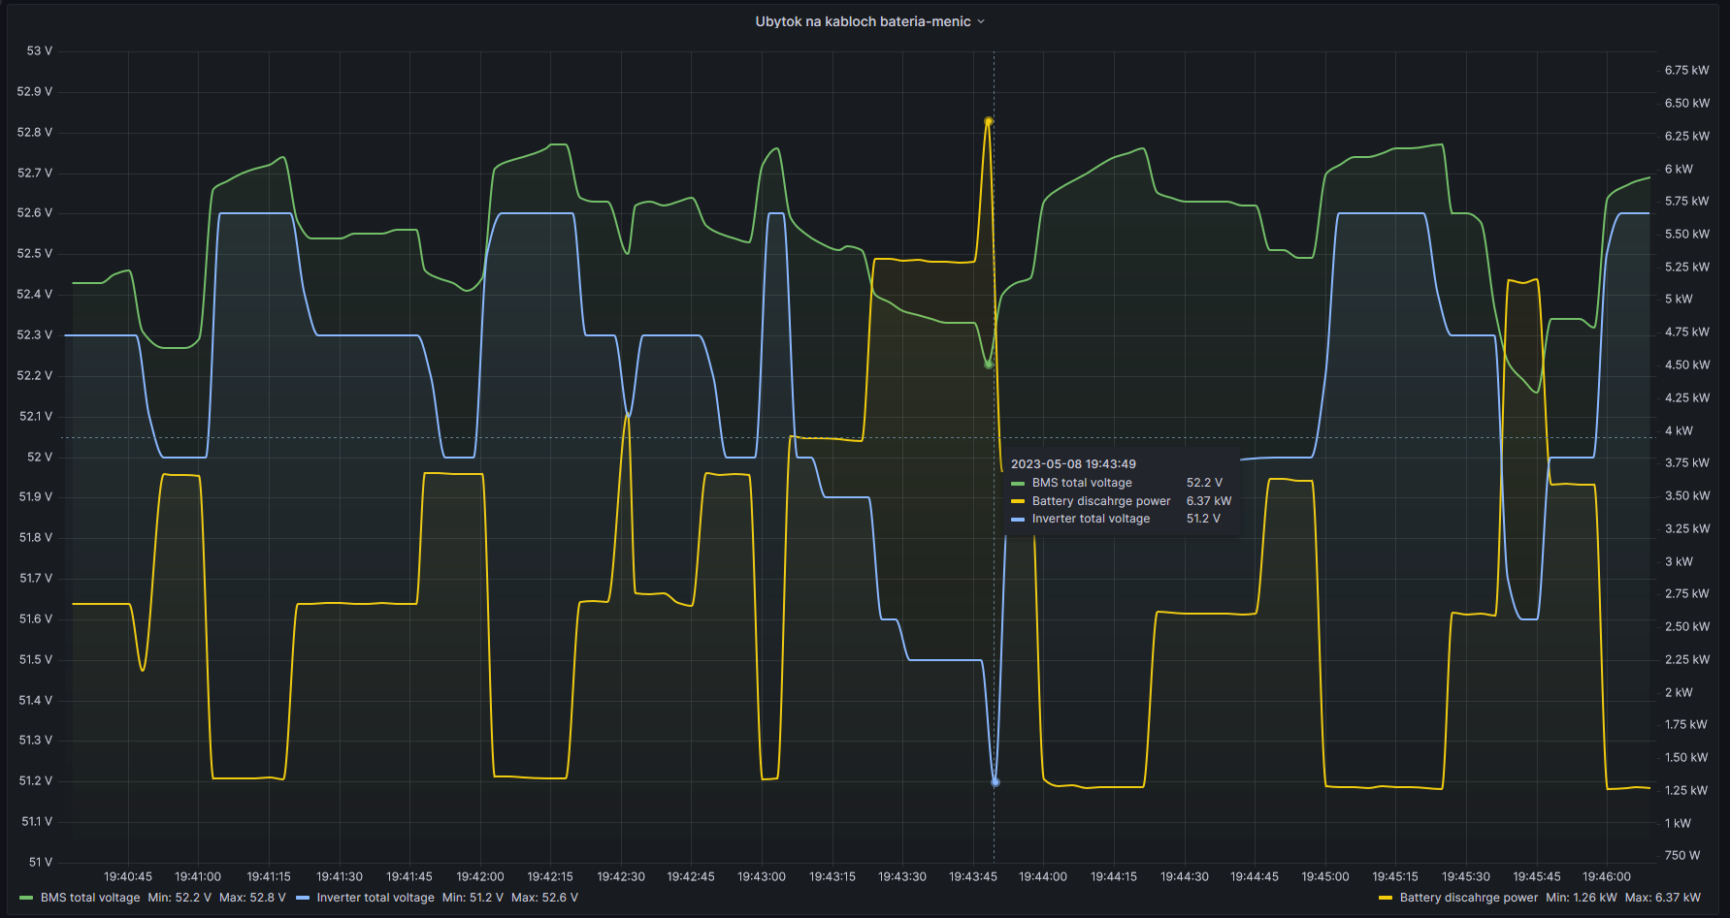The height and width of the screenshot is (918, 1730).
Task: Open the panel title menu chevron
Action: [x=981, y=21]
